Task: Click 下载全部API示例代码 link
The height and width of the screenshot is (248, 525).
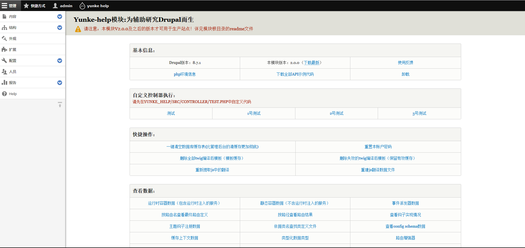Action: 295,74
